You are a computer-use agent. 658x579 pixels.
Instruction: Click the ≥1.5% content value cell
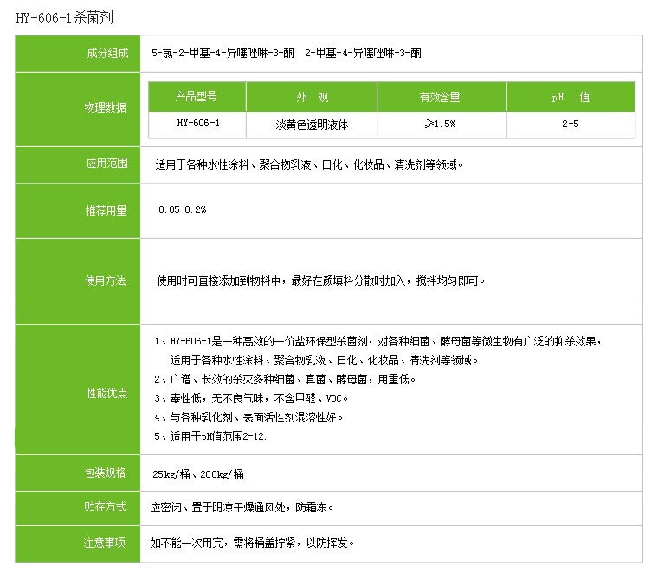tap(441, 124)
